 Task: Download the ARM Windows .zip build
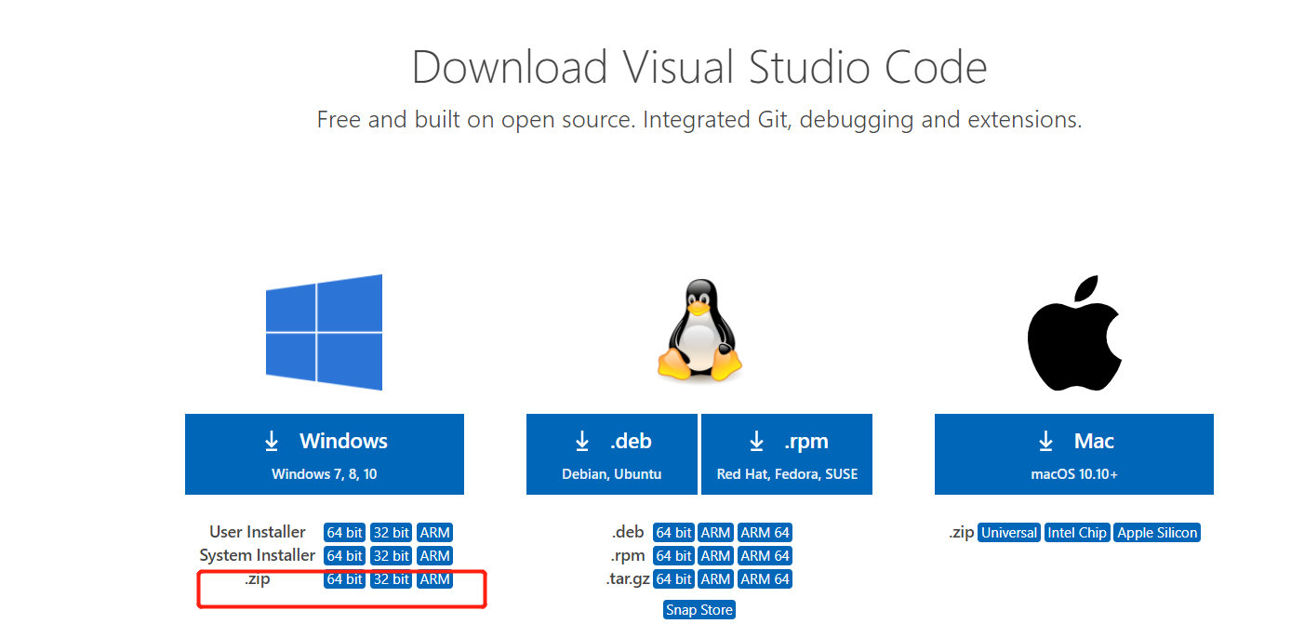[x=434, y=578]
